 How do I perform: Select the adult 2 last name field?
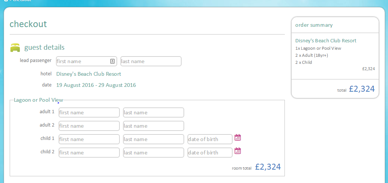point(153,126)
